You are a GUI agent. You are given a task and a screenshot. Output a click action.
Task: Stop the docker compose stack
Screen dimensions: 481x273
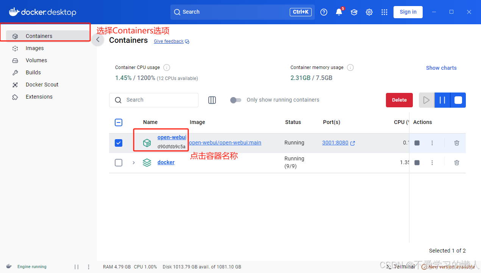point(417,163)
